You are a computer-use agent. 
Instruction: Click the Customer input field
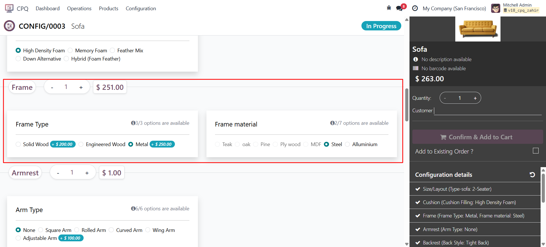click(488, 111)
